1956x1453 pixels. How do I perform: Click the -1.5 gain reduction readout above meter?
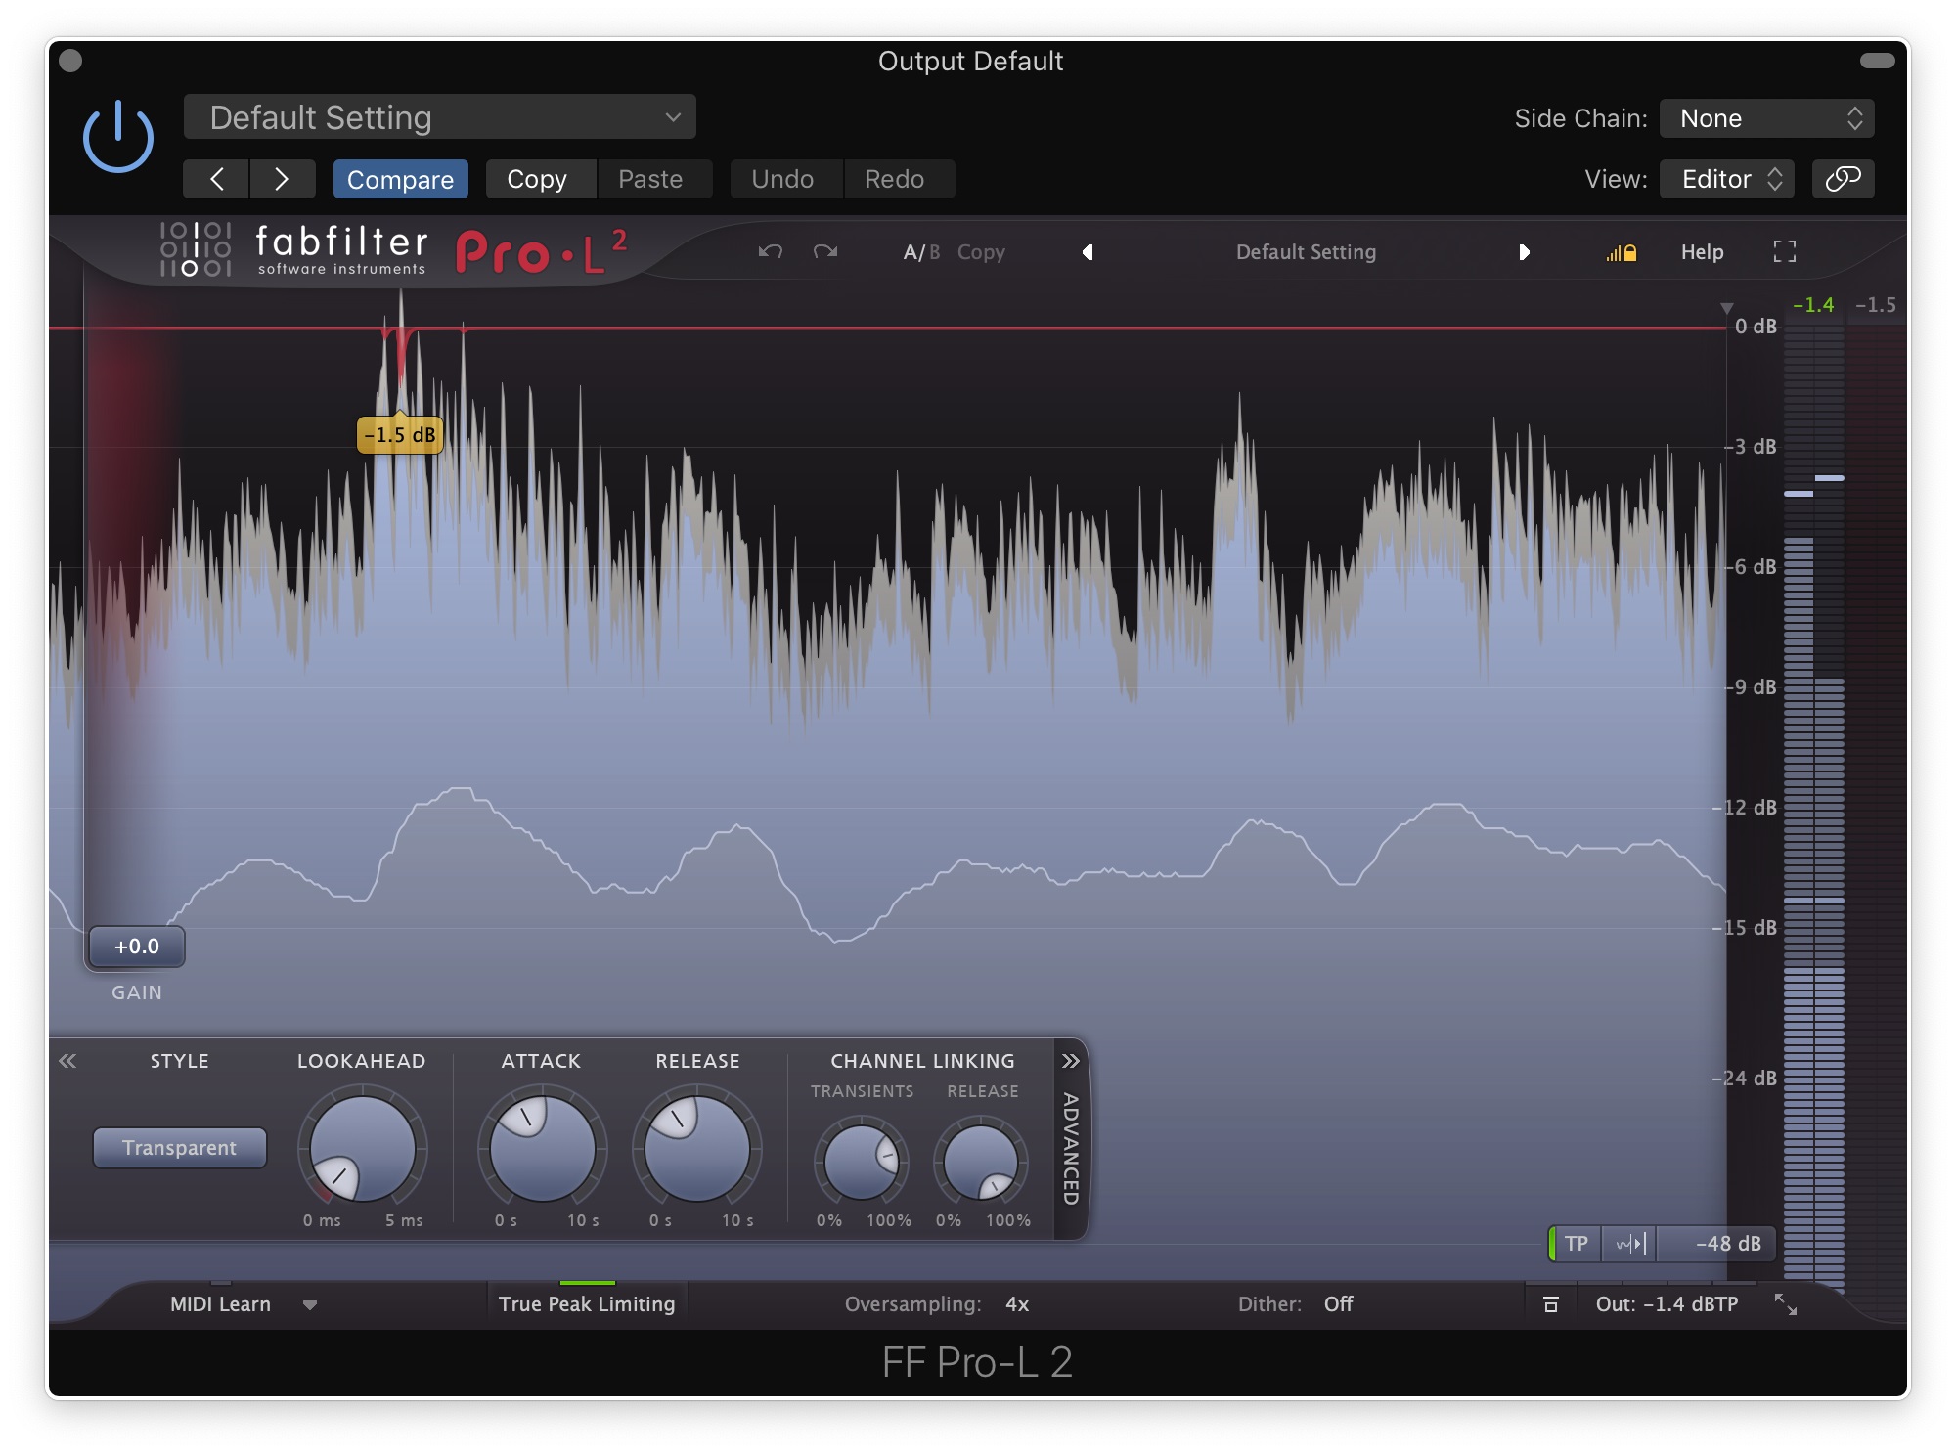[x=1875, y=305]
